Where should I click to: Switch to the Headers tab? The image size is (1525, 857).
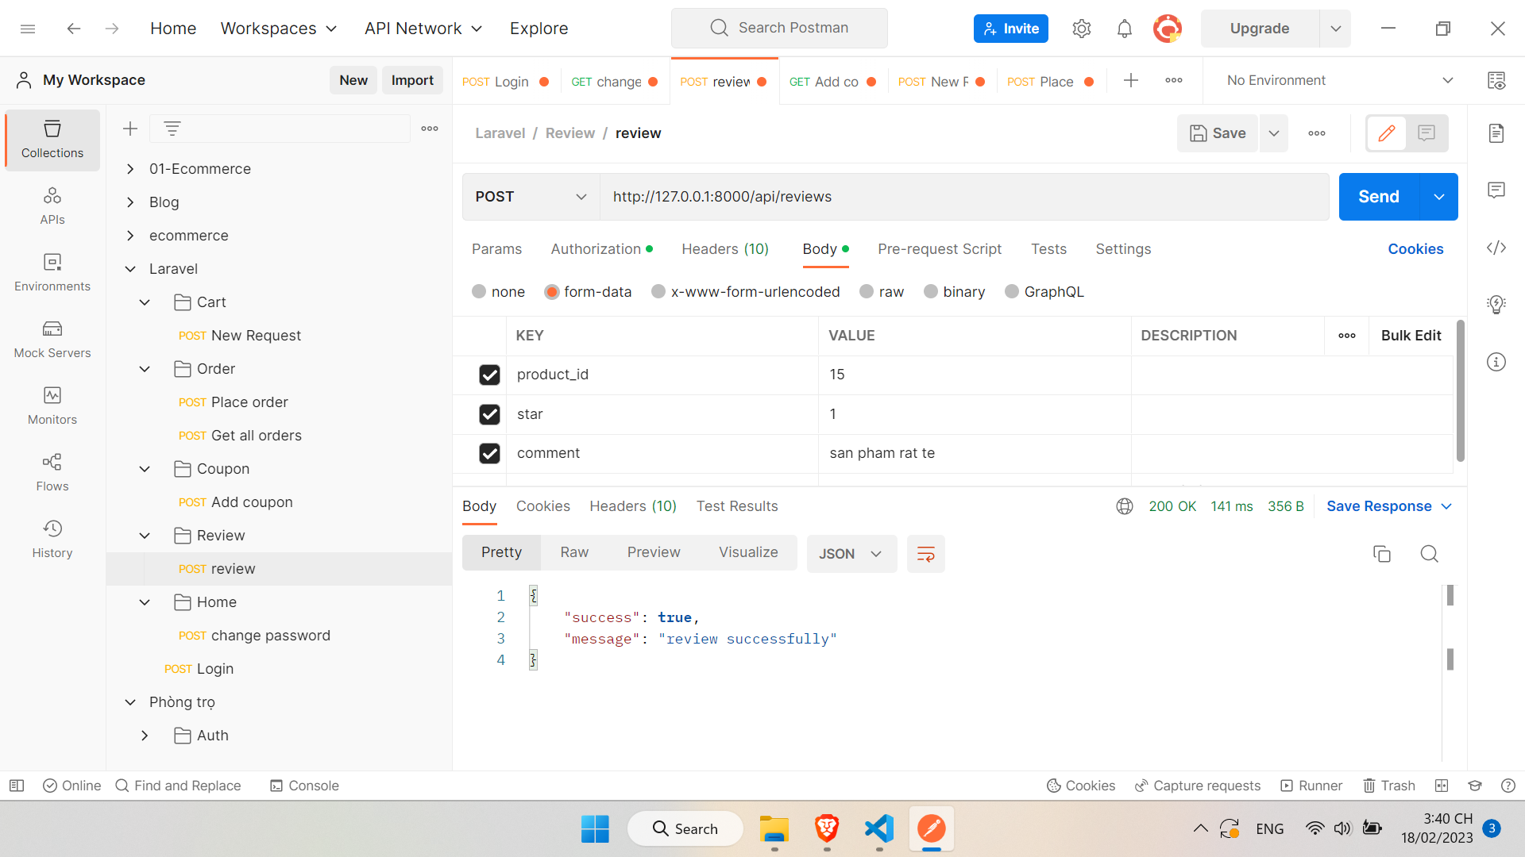tap(724, 248)
